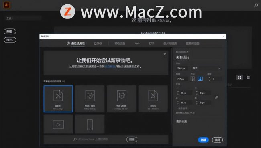This screenshot has height=148, width=261.
Task: Set portrait orientation for the document
Action: 193,79
